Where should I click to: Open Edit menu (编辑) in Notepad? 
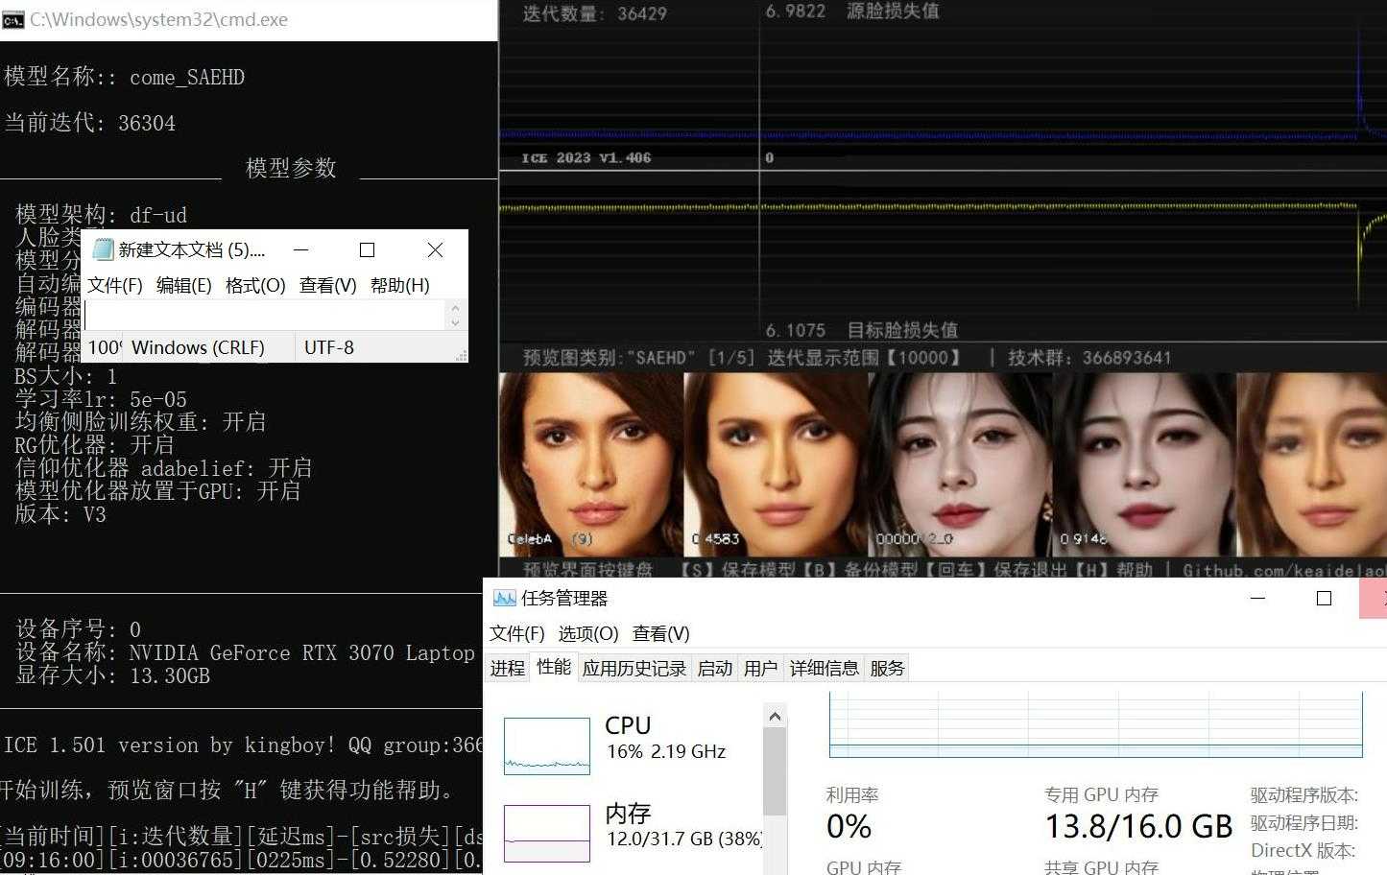click(183, 285)
